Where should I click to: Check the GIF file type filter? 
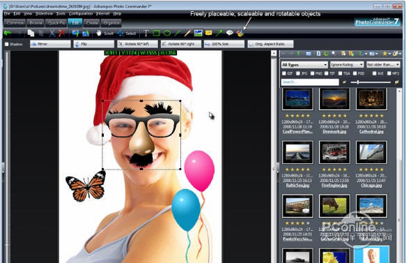[284, 73]
